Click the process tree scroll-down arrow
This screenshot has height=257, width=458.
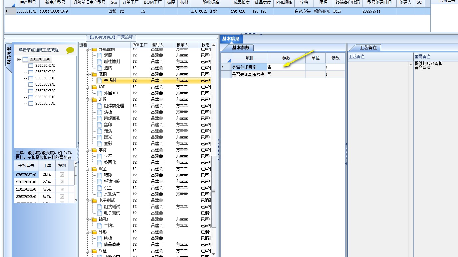[214, 254]
